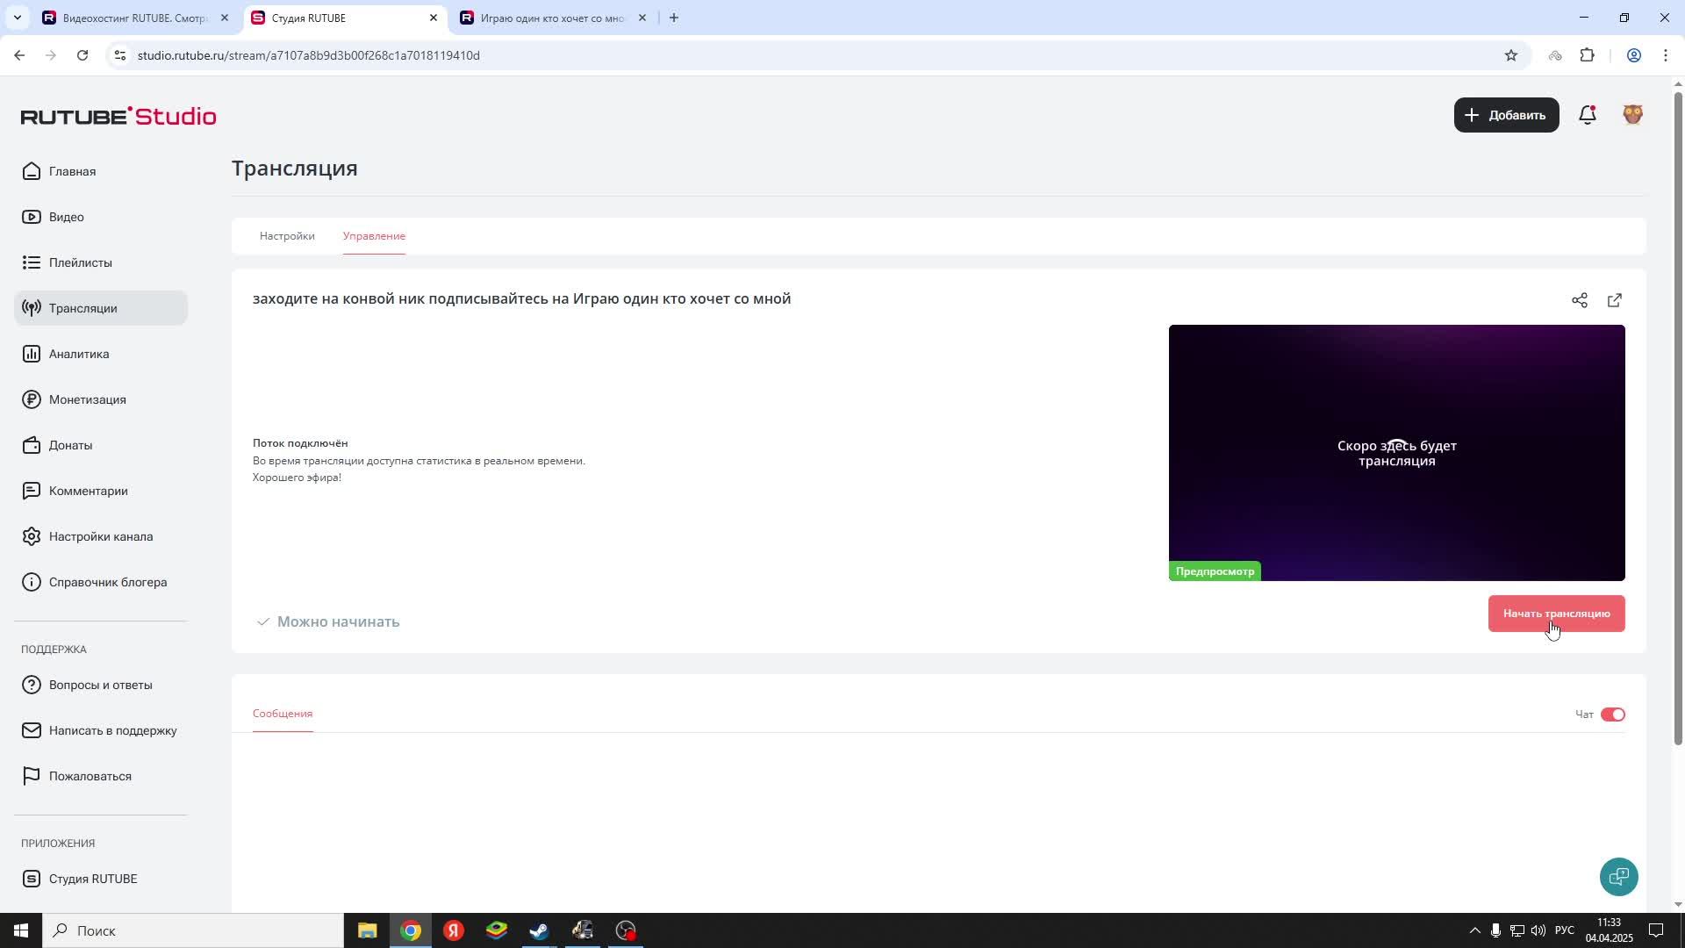
Task: Click the Начать трансляцию button
Action: point(1557,614)
